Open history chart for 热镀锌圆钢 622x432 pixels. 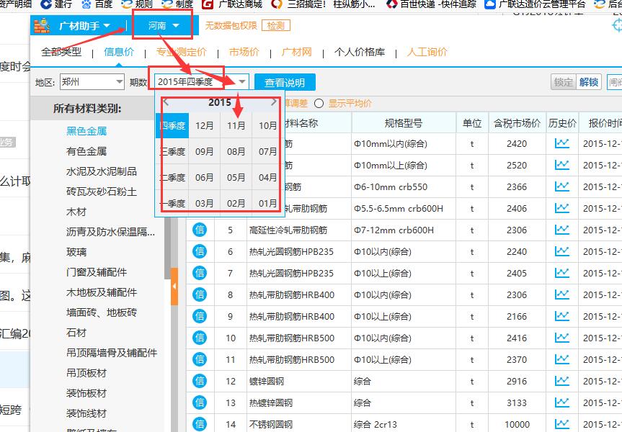(561, 402)
